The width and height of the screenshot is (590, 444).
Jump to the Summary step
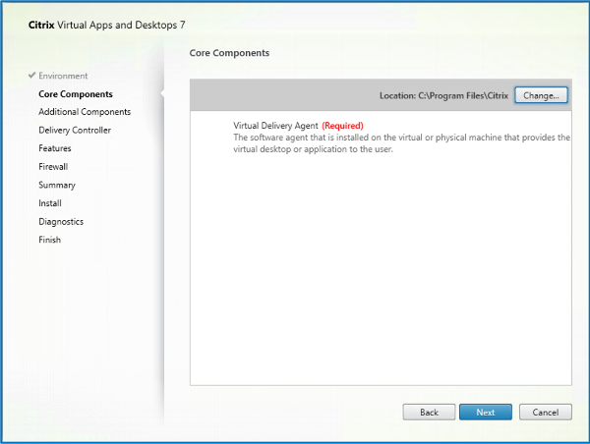coord(57,185)
